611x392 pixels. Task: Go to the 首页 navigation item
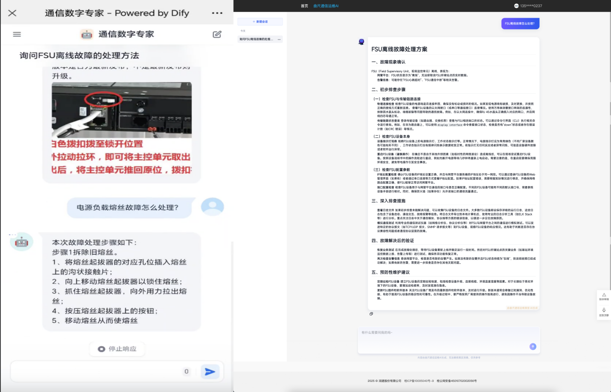tap(304, 6)
